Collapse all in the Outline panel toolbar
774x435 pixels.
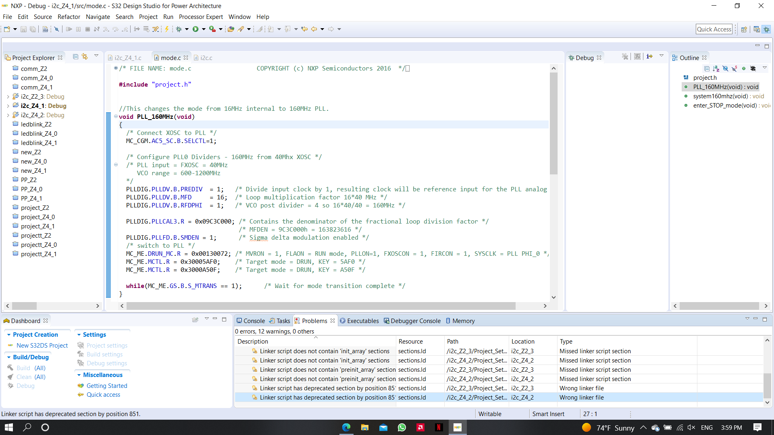pos(707,68)
